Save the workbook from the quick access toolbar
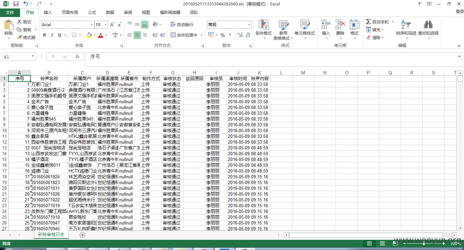The image size is (464, 250). click(x=16, y=4)
